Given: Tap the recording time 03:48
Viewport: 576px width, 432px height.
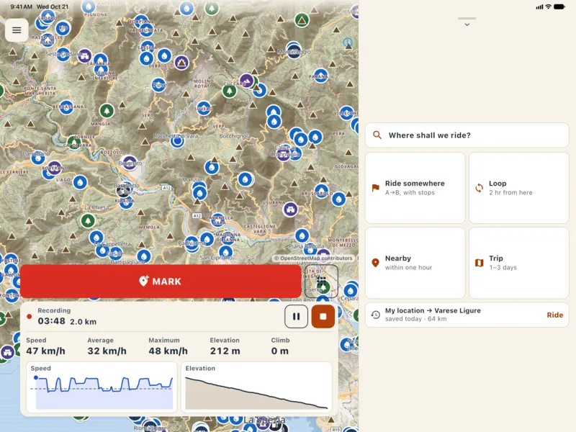Looking at the screenshot, I should 51,321.
